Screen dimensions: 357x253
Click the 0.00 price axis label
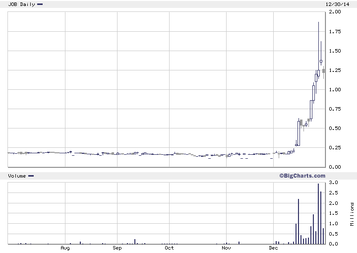(335, 167)
